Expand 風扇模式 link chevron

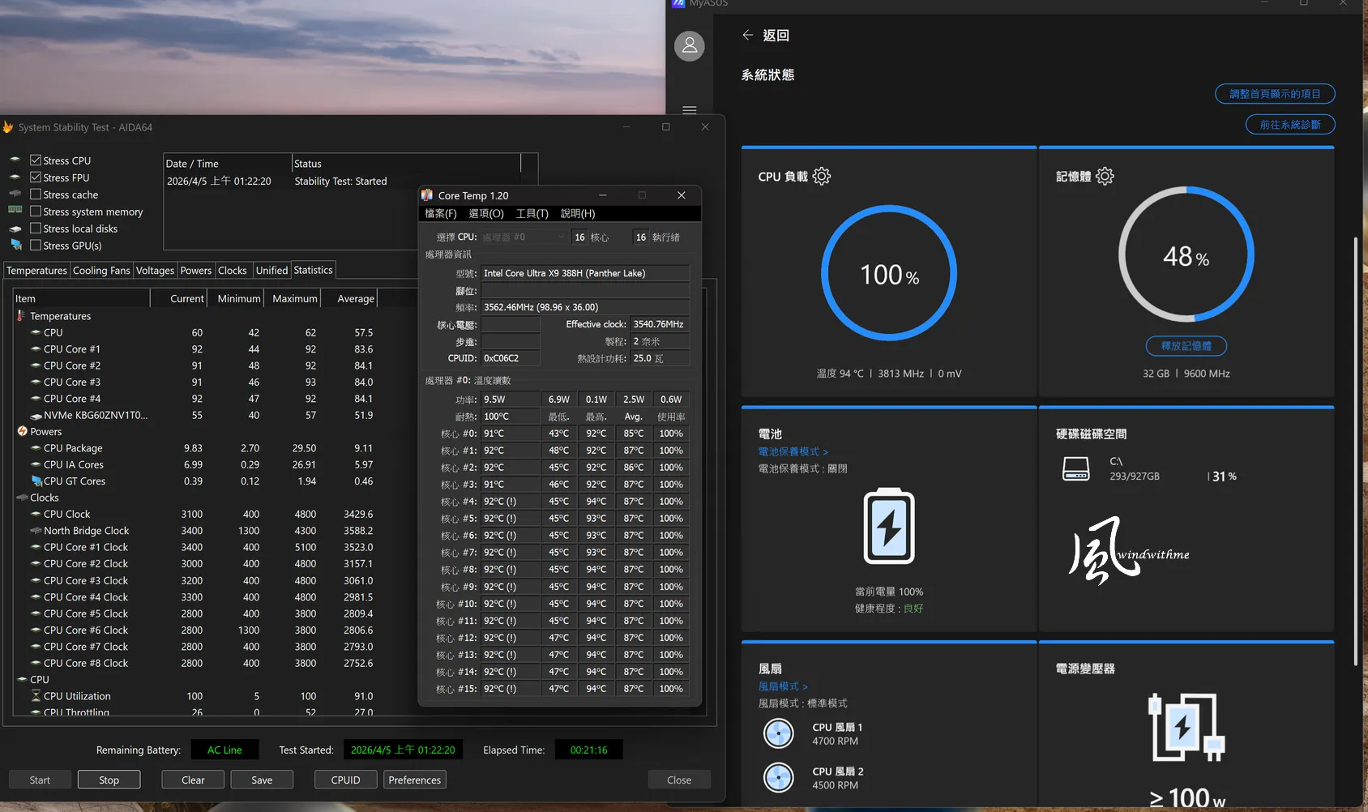coord(805,686)
